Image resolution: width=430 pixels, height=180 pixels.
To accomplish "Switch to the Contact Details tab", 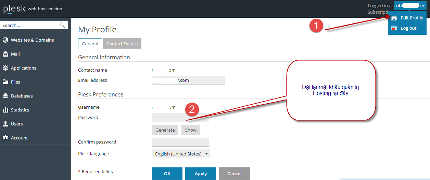I will click(x=122, y=44).
